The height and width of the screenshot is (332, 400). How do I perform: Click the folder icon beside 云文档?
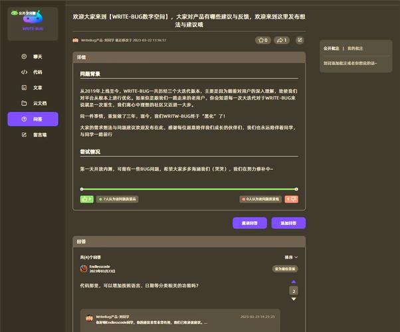[x=24, y=104]
